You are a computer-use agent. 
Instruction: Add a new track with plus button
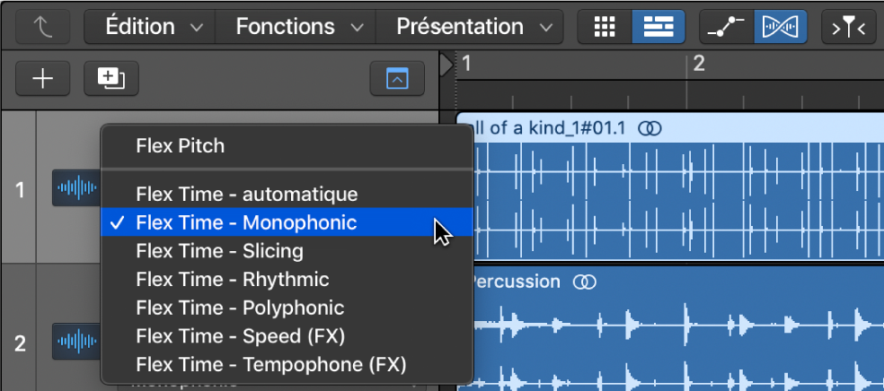tap(43, 79)
